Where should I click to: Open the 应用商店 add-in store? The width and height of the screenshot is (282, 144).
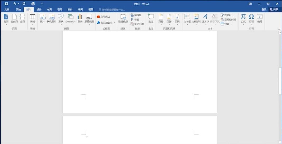(x=103, y=17)
